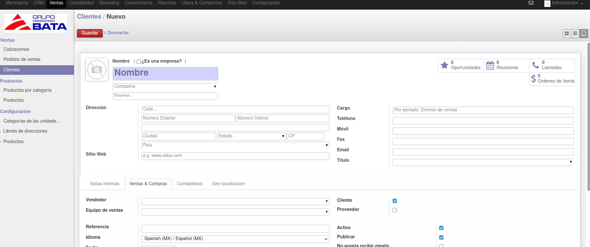This screenshot has height=247, width=590.
Task: Switch to Notas internas tab
Action: click(105, 184)
